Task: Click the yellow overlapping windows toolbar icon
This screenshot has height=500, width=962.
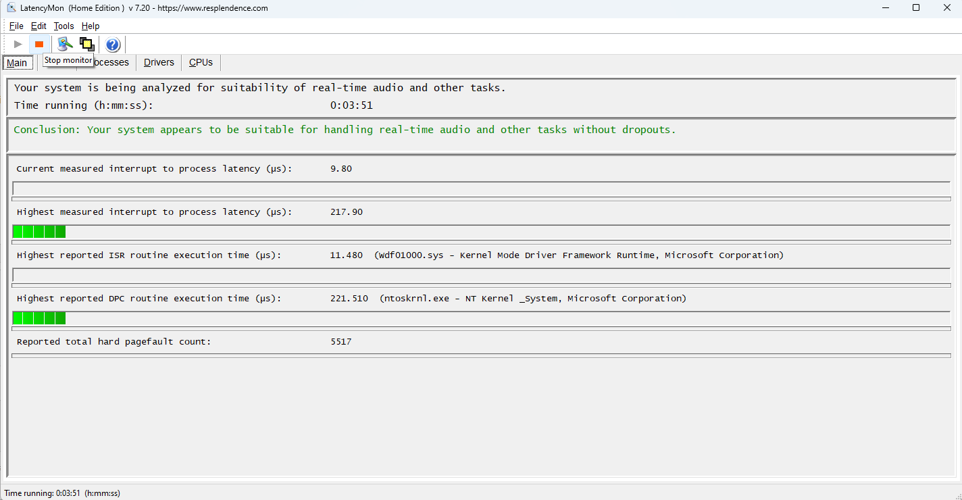Action: coord(86,44)
